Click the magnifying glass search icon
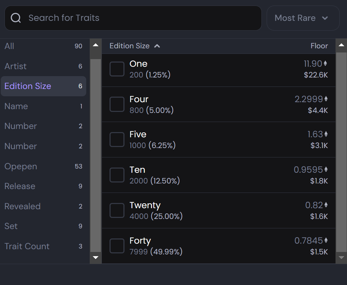 16,18
